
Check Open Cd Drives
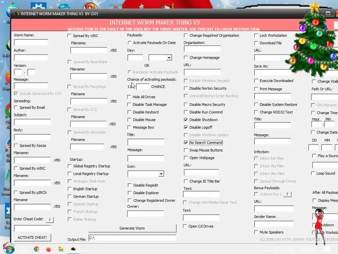coord(185,226)
